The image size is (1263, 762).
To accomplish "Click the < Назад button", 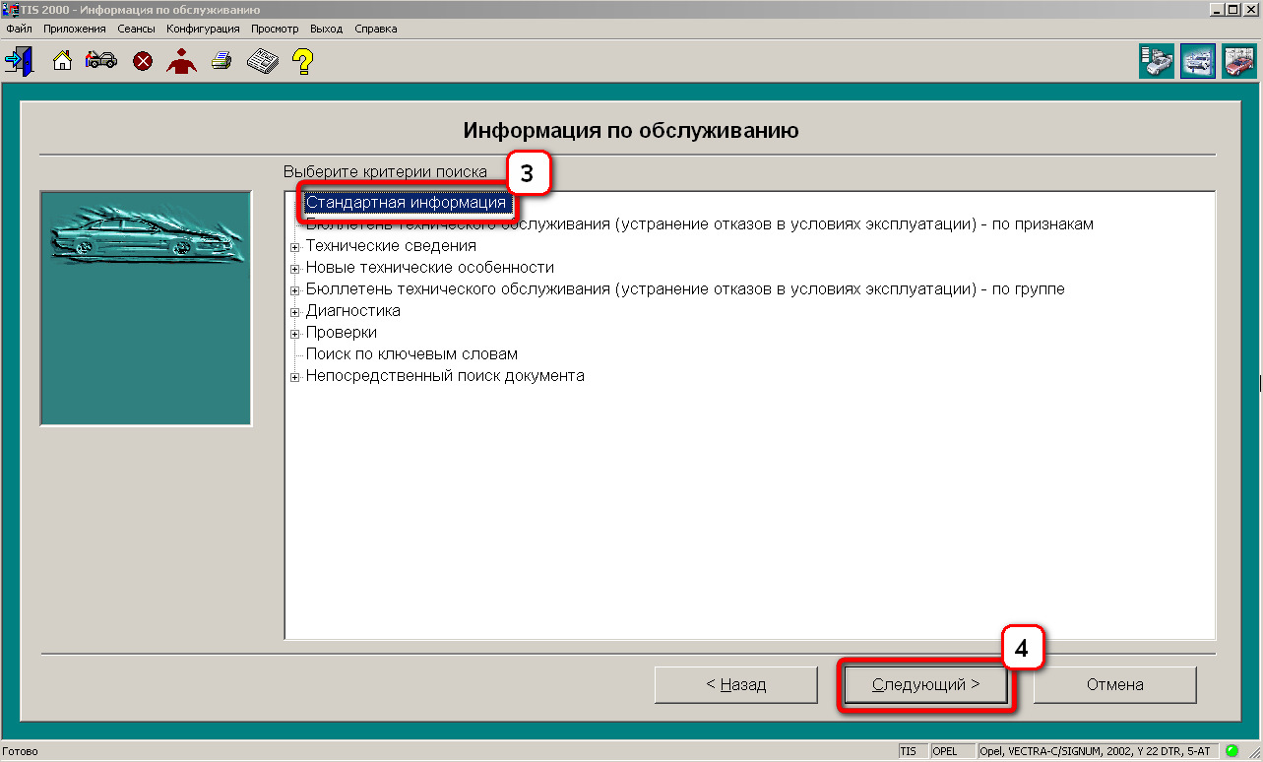I will pos(736,685).
